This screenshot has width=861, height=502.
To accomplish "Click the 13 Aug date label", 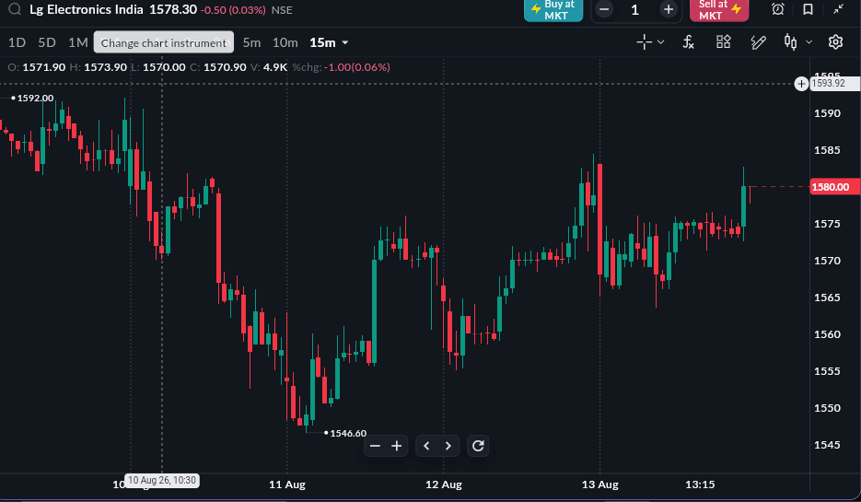I will (600, 484).
